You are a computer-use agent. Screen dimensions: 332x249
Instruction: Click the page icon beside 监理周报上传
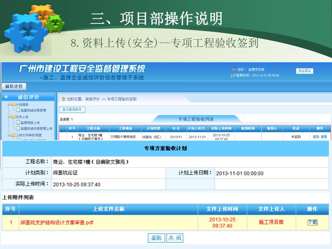[x=18, y=122]
